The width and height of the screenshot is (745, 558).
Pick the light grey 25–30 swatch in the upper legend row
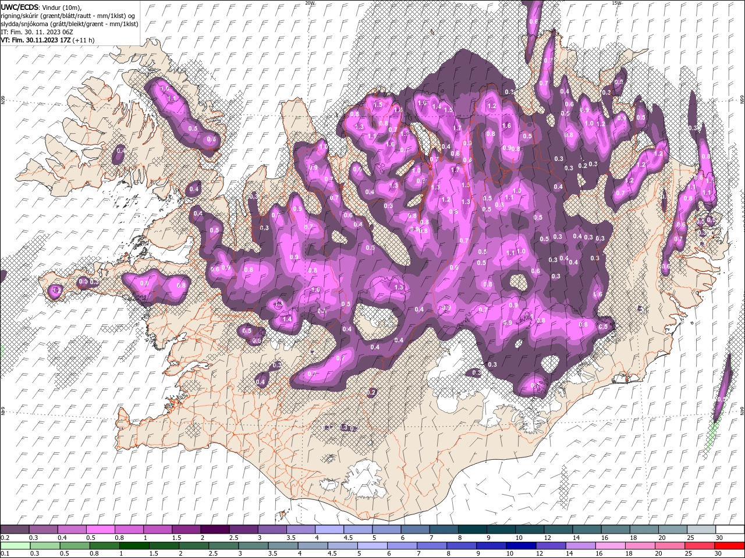(x=701, y=530)
